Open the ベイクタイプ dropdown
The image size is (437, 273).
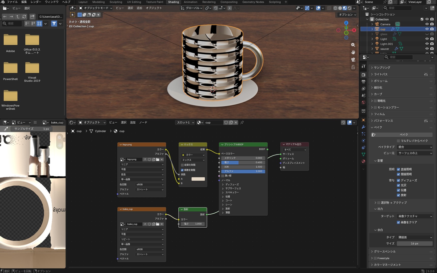click(415, 147)
